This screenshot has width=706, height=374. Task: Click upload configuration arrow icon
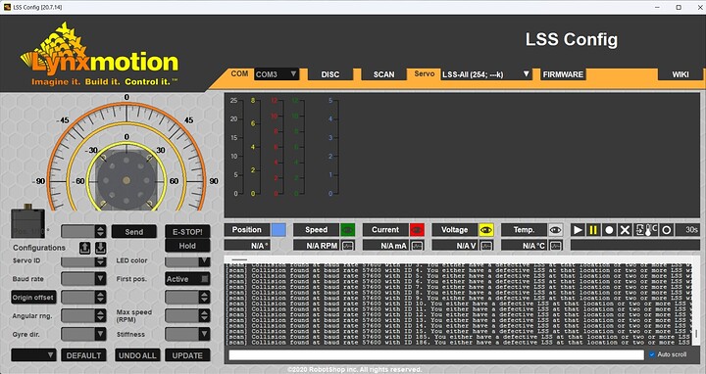pos(85,248)
